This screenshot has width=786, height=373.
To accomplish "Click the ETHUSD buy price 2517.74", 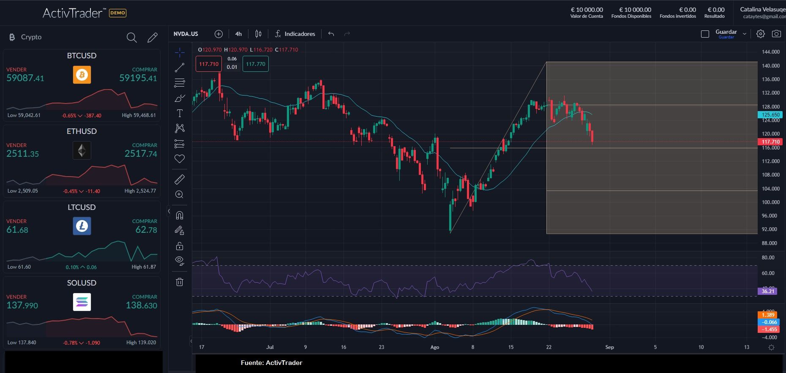I will 140,154.
